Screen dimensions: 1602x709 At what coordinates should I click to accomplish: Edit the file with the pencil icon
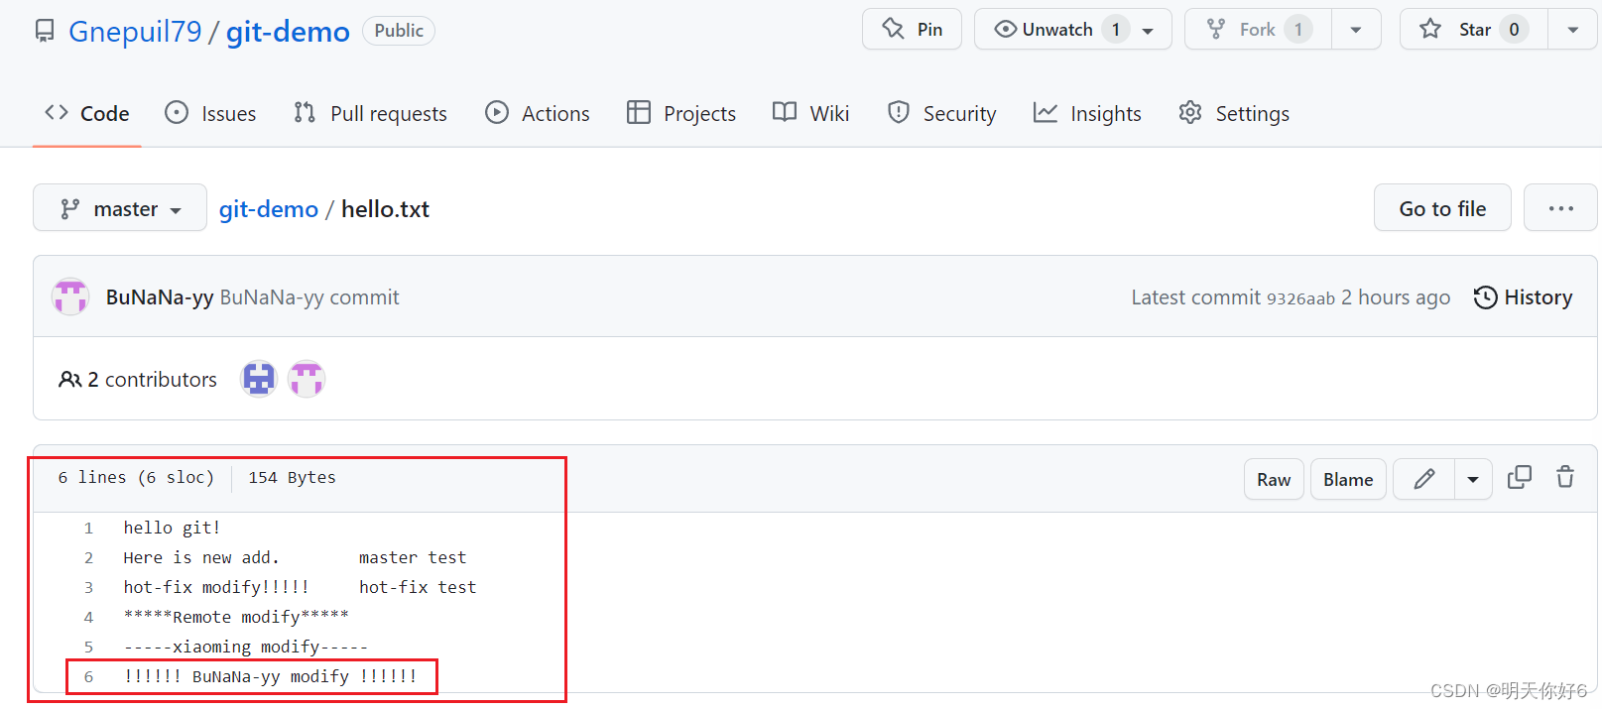pos(1423,479)
